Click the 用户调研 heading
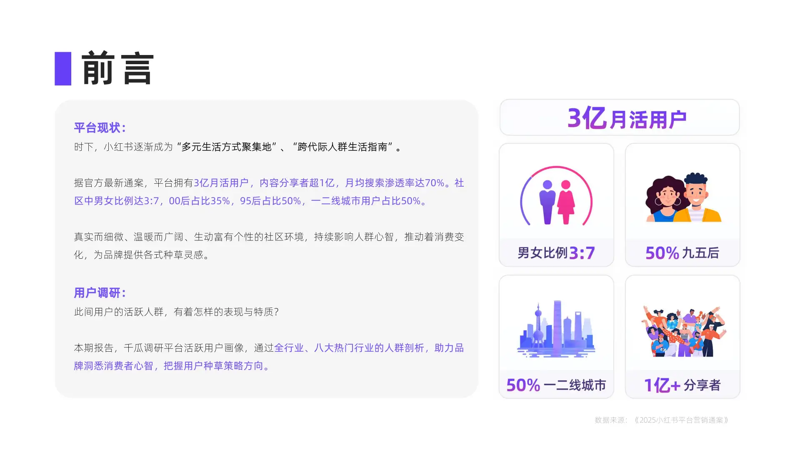Screen dimensions: 800x450 pos(100,292)
